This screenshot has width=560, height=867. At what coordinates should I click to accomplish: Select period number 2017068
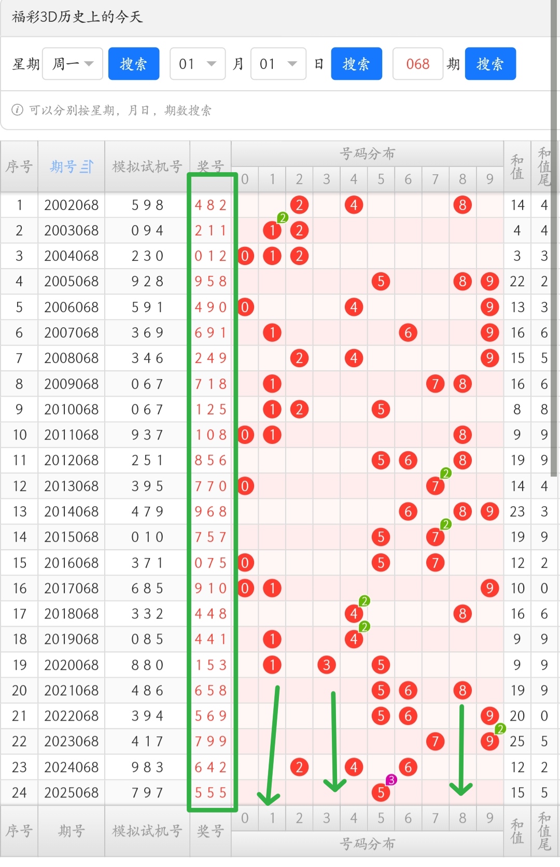click(72, 589)
